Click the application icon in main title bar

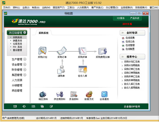tap(4, 3)
